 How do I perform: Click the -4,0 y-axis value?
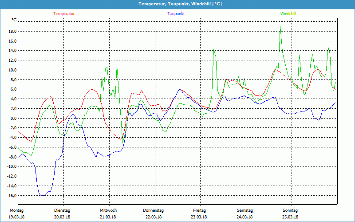[13, 138]
